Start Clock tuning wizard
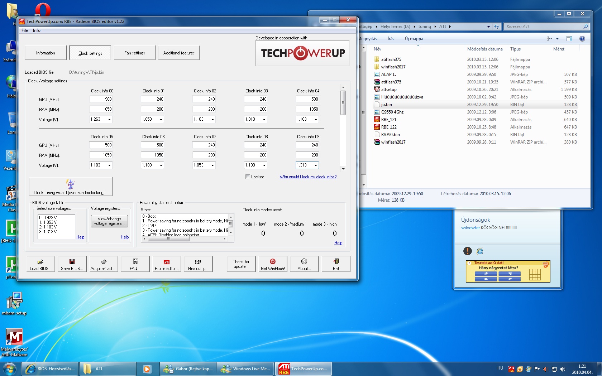This screenshot has width=602, height=376. point(71,187)
